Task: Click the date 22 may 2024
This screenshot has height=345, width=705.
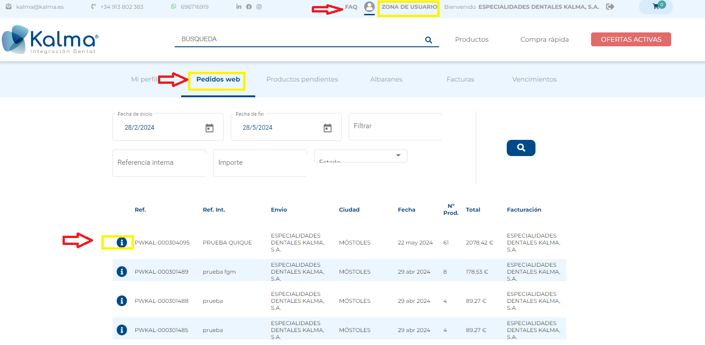Action: [x=415, y=243]
